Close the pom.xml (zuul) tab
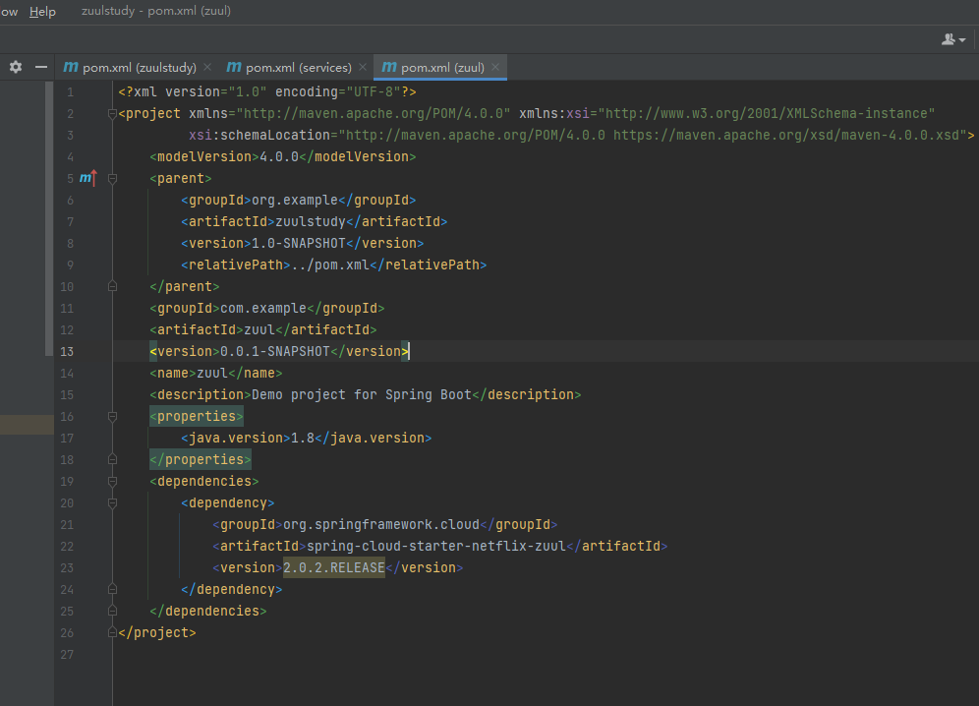The height and width of the screenshot is (706, 979). [x=495, y=67]
